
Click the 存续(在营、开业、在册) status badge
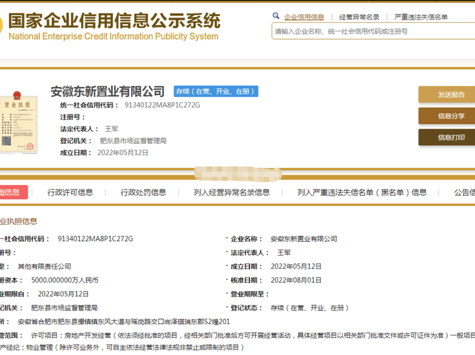coord(216,92)
